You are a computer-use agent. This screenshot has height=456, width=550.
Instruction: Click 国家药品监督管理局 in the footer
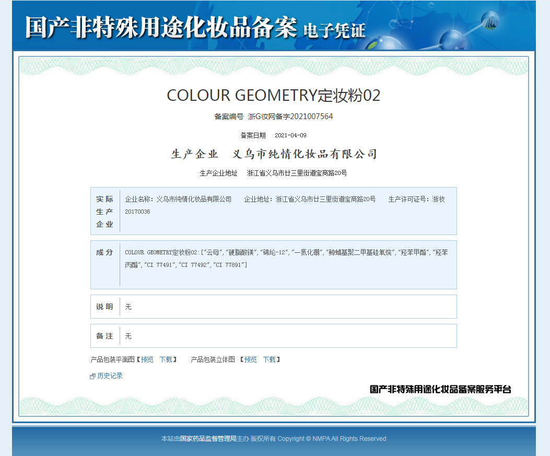tap(208, 438)
